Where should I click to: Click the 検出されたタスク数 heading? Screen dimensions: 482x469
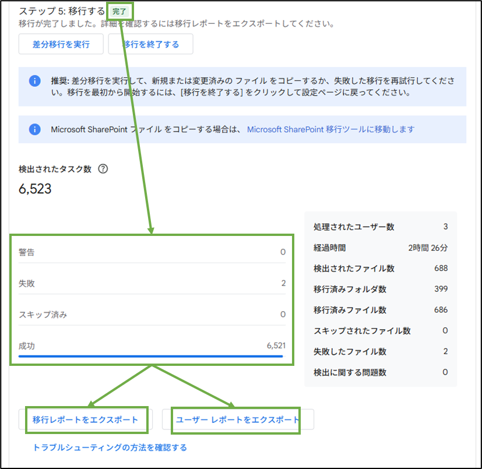tap(55, 169)
